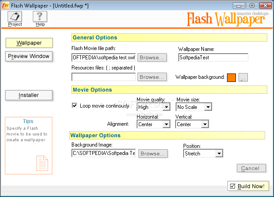This screenshot has width=274, height=197.
Task: Click the Resources files input field
Action: coord(103,77)
